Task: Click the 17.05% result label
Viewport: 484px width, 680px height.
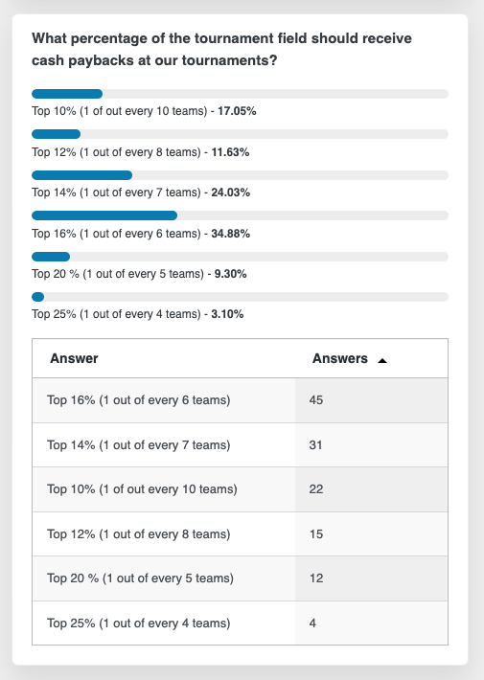Action: 237,111
